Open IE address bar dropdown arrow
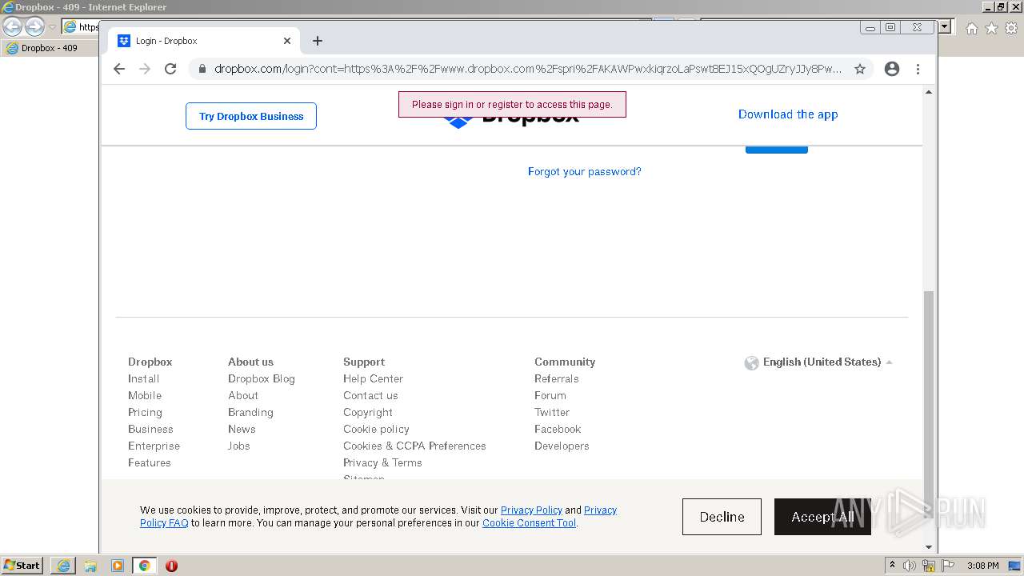The image size is (1024, 576). pyautogui.click(x=945, y=26)
